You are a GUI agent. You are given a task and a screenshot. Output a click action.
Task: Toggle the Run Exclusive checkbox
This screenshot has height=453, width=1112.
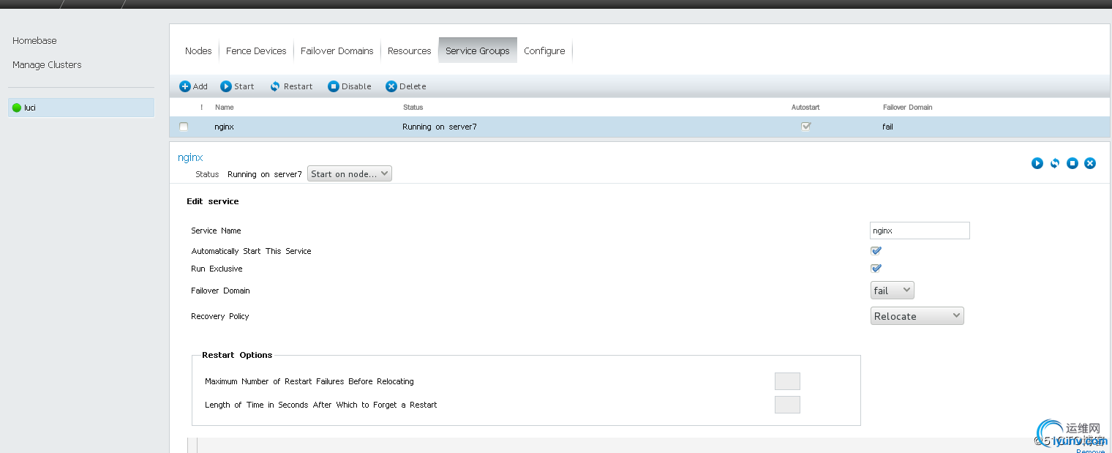coord(876,269)
